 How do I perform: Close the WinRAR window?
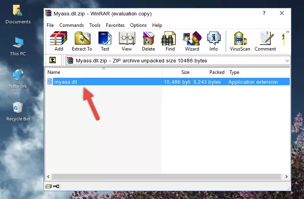282,13
